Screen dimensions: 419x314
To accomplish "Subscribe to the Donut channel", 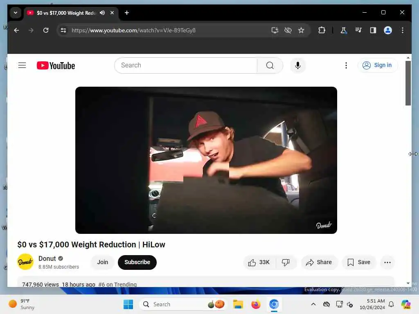I will [x=137, y=262].
